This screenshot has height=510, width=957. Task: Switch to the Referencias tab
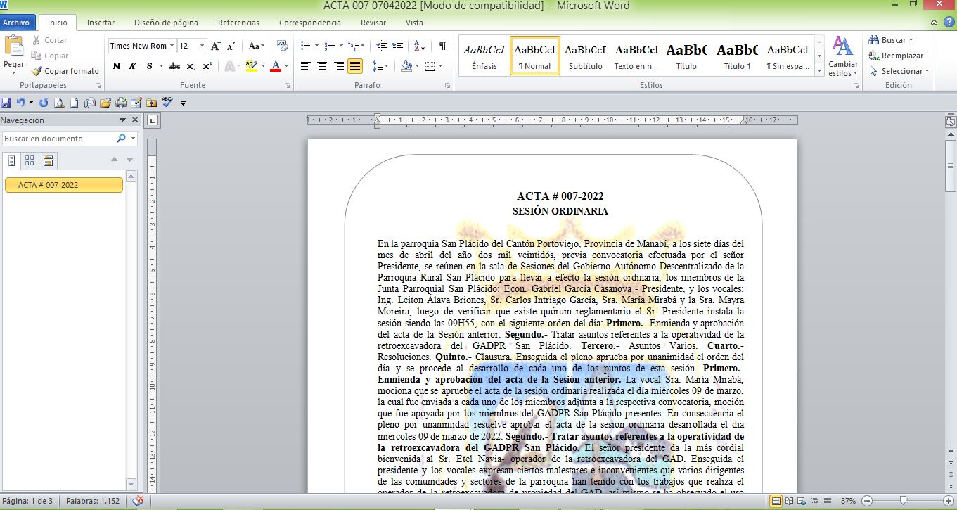pyautogui.click(x=238, y=23)
